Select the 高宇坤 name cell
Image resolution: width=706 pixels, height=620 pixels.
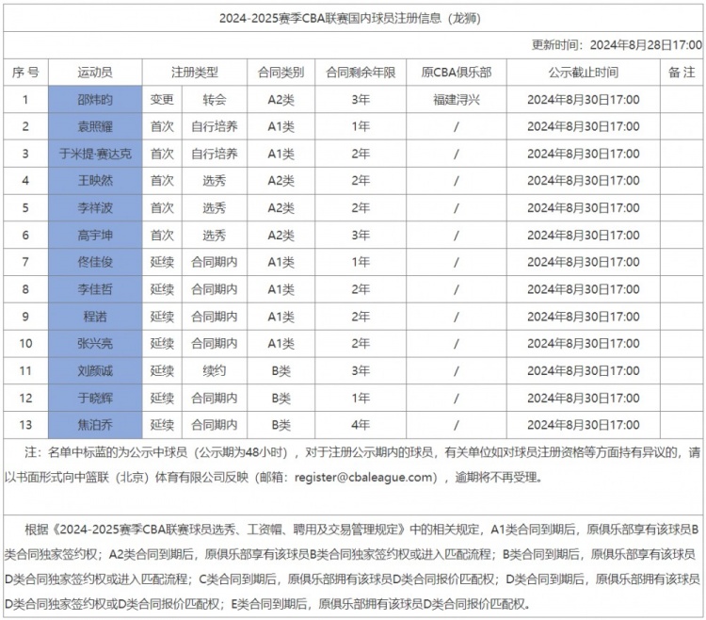95,236
